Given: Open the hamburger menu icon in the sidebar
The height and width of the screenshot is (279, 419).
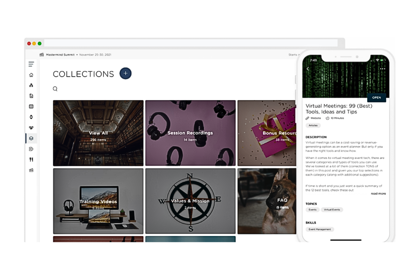Looking at the screenshot, I should coord(31,64).
